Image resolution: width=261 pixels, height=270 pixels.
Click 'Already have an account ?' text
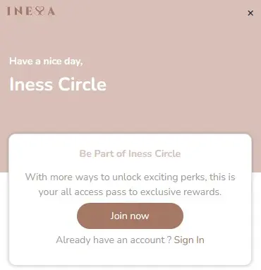click(x=114, y=240)
